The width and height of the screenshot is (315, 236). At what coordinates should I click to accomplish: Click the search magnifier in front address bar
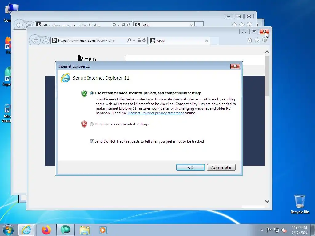[129, 40]
